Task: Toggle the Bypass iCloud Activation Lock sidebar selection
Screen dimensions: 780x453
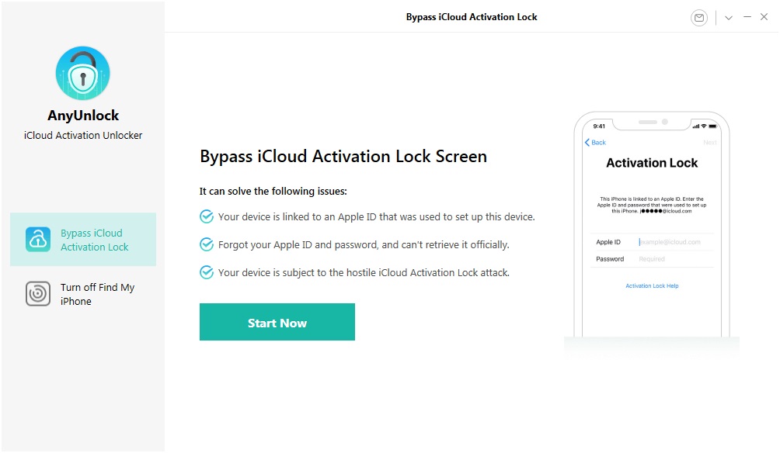Action: pyautogui.click(x=82, y=240)
